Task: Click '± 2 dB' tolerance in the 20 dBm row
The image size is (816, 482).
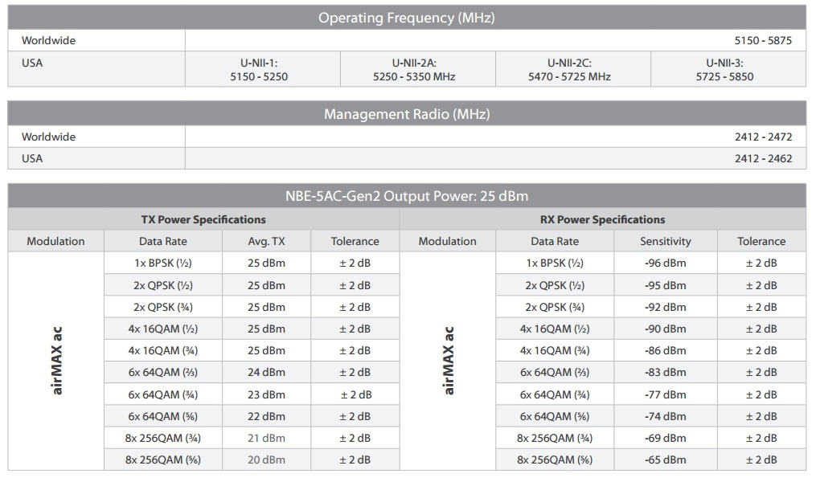Action: (355, 460)
